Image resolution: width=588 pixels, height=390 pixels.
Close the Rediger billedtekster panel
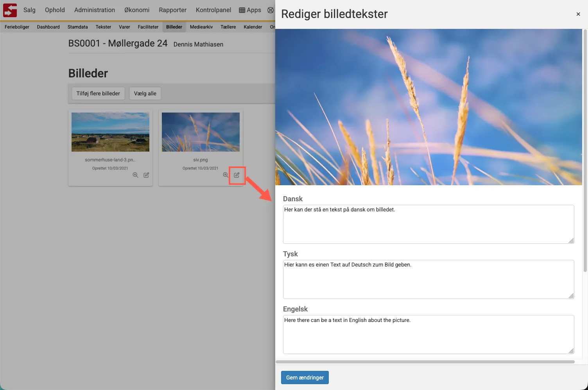point(578,14)
